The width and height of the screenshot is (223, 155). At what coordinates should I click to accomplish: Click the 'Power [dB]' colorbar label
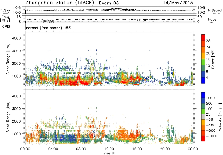213,59
